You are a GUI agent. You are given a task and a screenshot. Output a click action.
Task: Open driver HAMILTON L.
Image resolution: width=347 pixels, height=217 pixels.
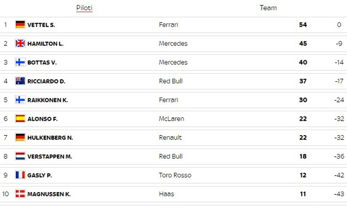click(x=45, y=44)
